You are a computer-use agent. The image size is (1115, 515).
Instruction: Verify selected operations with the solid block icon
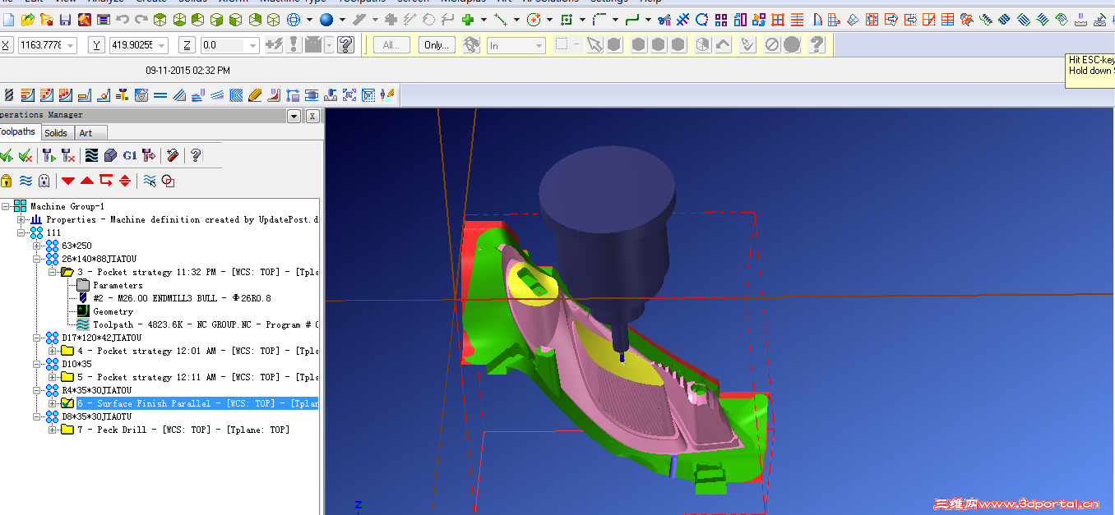click(111, 155)
